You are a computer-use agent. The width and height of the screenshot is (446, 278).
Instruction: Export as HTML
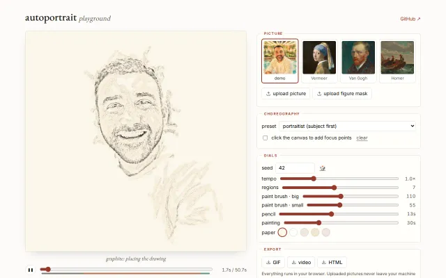[x=332, y=263]
